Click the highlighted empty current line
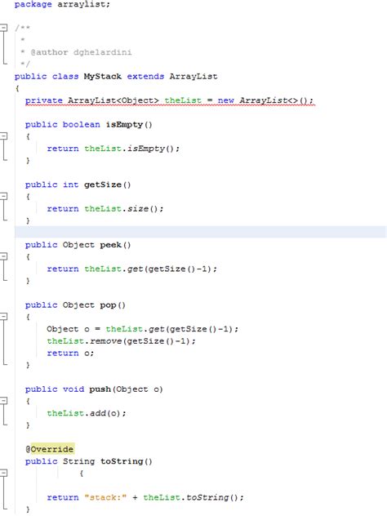Screen dimensions: 387x516 (x=200, y=232)
